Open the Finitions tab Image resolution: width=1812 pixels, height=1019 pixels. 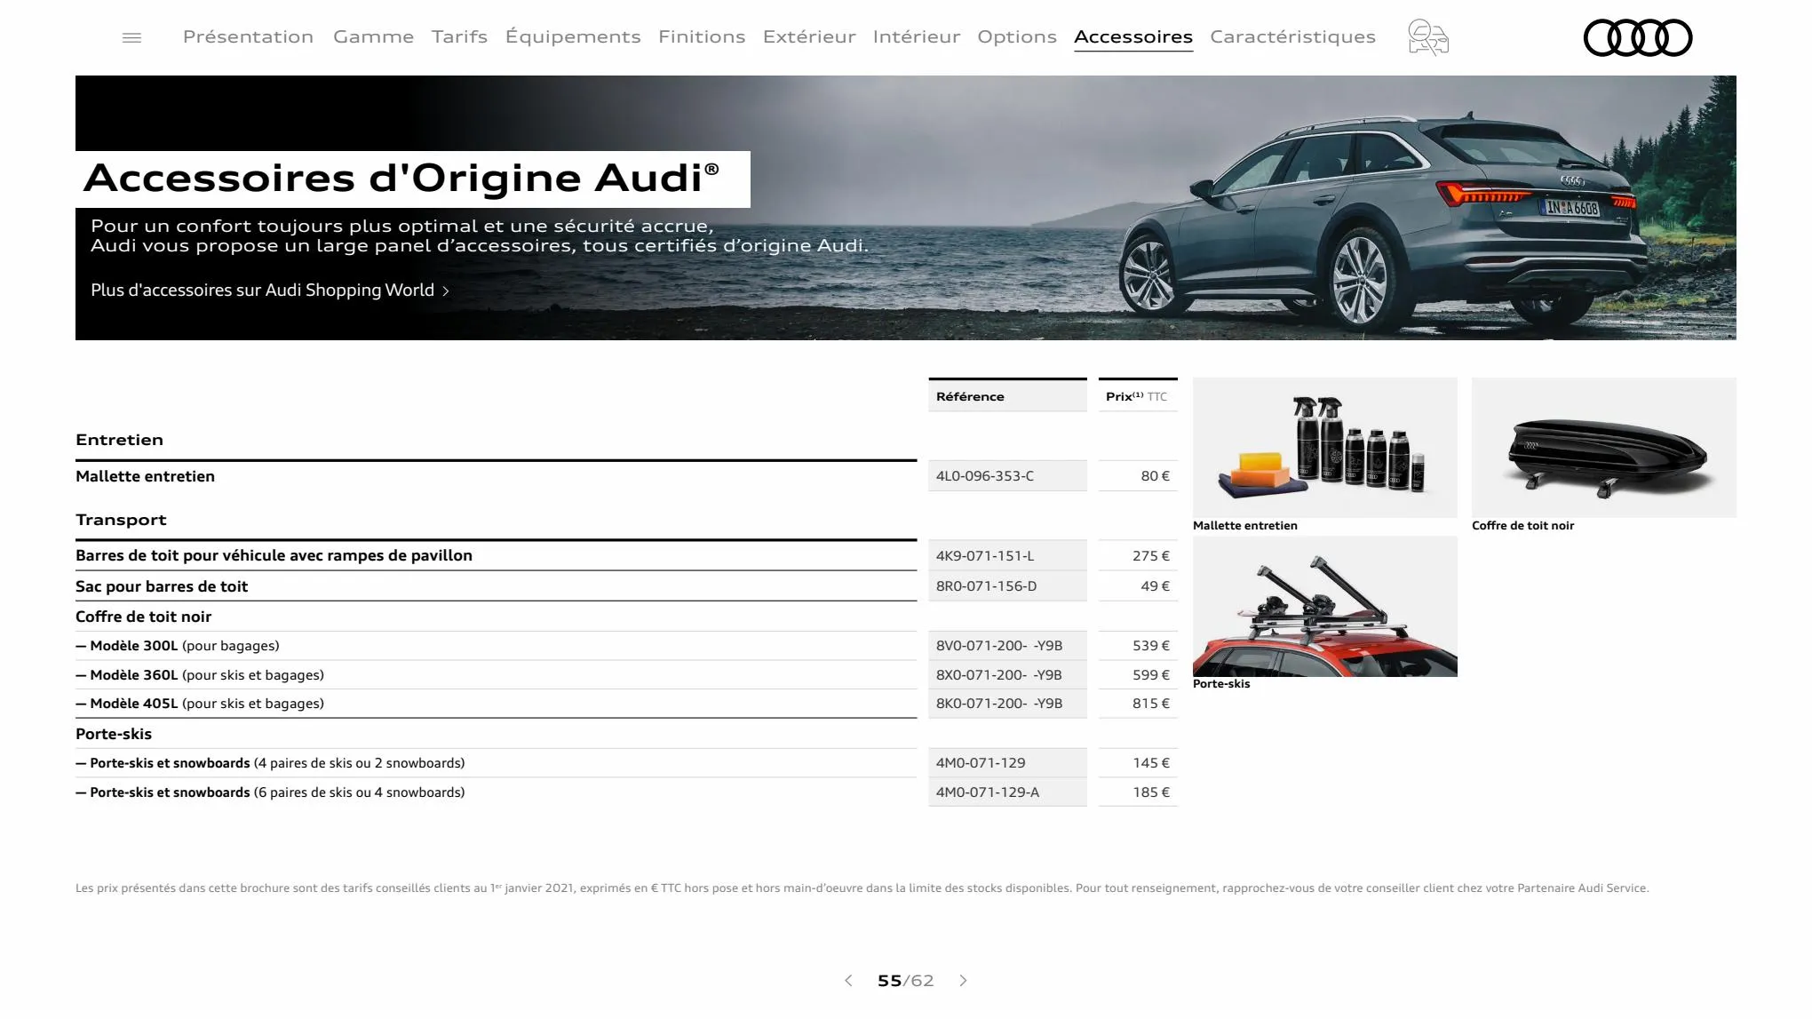click(702, 36)
